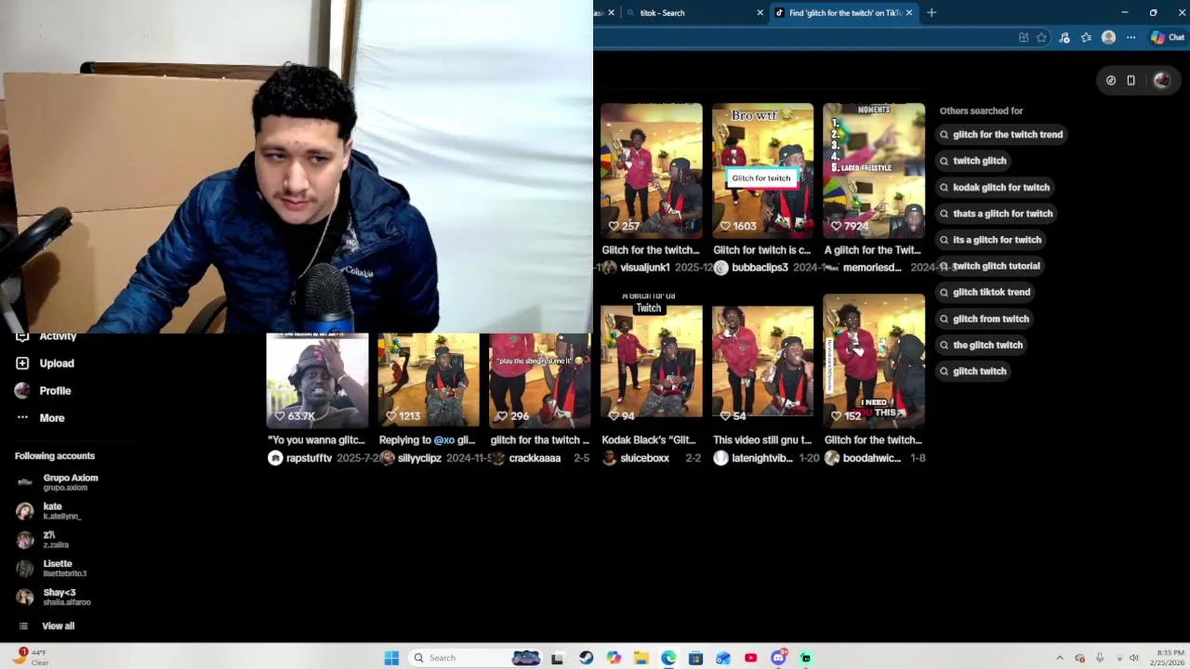Open the Favorites list in Edge toolbar
This screenshot has height=669, width=1190.
click(1086, 38)
